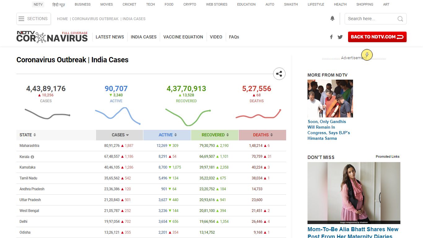Click the Home breadcrumb link
423x238 pixels.
(63, 19)
